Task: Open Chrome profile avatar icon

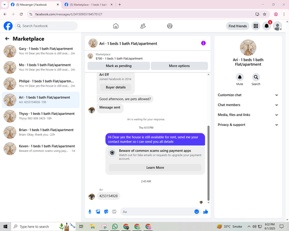Action: [276, 14]
